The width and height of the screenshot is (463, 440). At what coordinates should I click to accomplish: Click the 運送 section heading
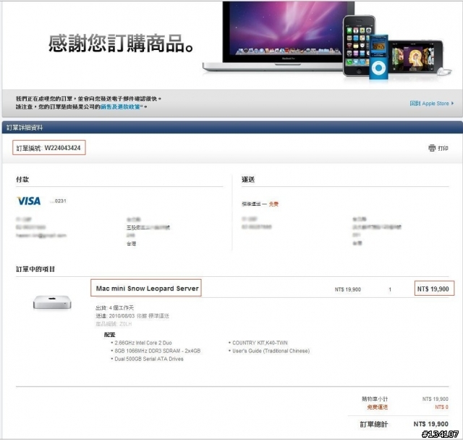click(248, 179)
